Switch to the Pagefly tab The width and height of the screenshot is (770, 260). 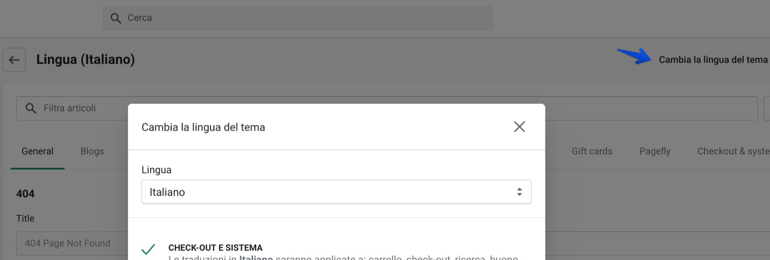655,151
